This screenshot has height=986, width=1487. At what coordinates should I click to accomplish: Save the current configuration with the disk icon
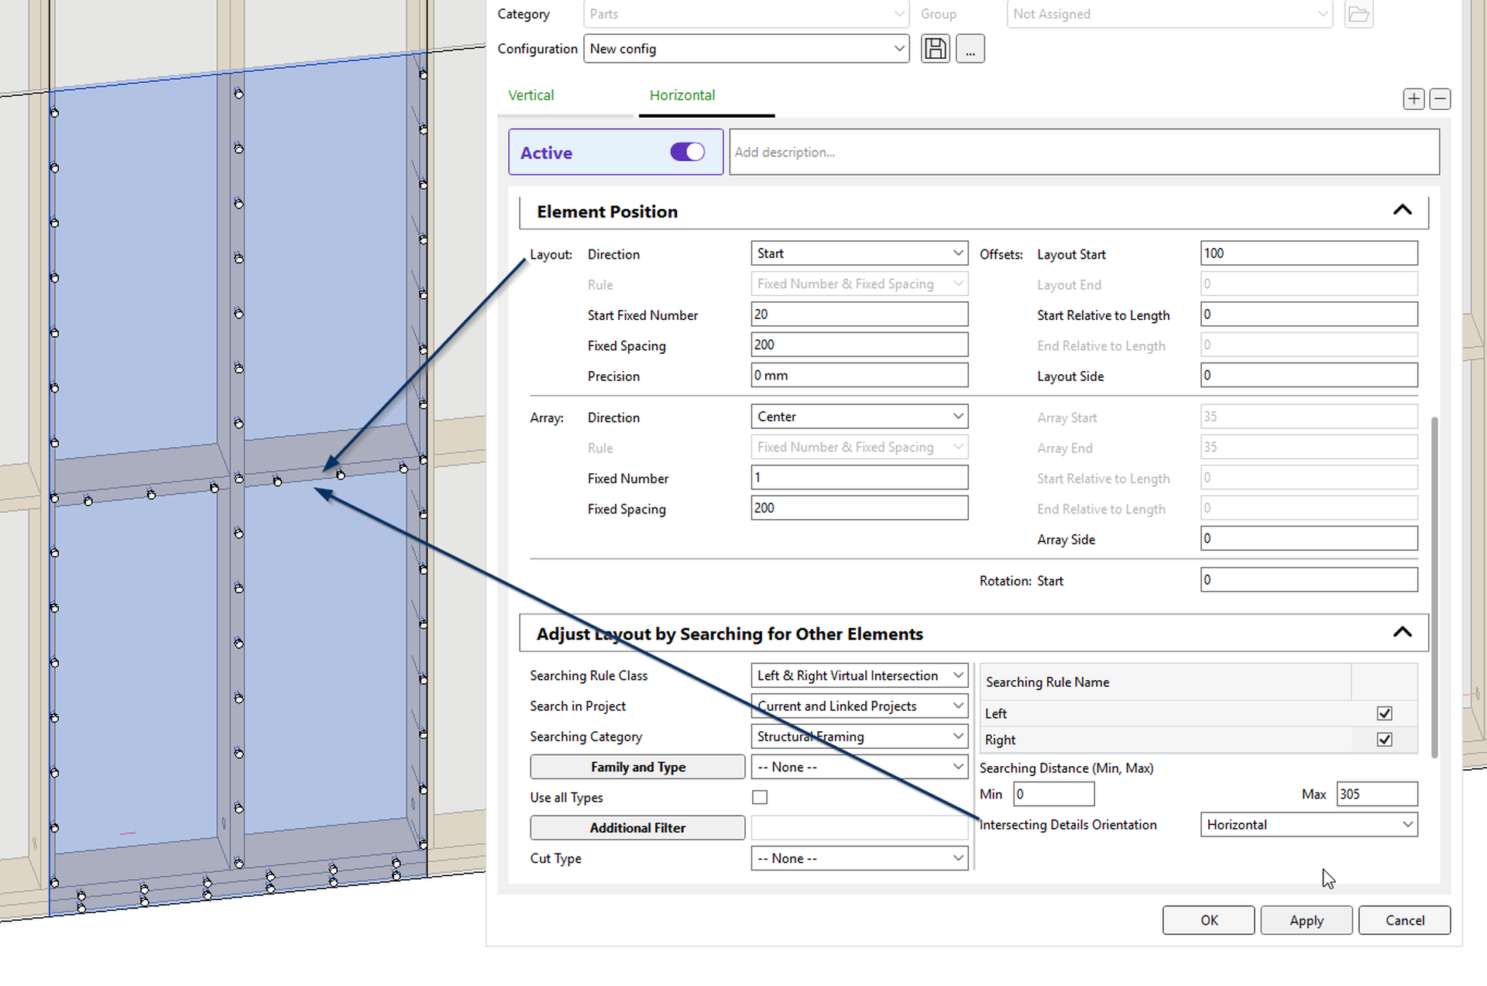[x=935, y=49]
